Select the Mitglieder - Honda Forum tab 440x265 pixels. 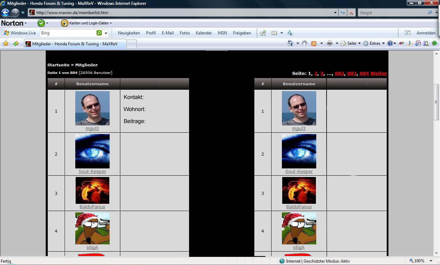coord(75,44)
